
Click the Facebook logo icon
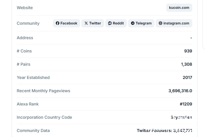[57, 23]
